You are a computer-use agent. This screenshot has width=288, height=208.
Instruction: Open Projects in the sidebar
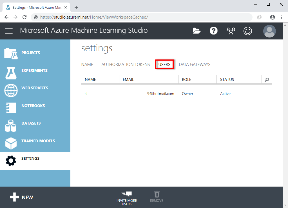pyautogui.click(x=35, y=53)
